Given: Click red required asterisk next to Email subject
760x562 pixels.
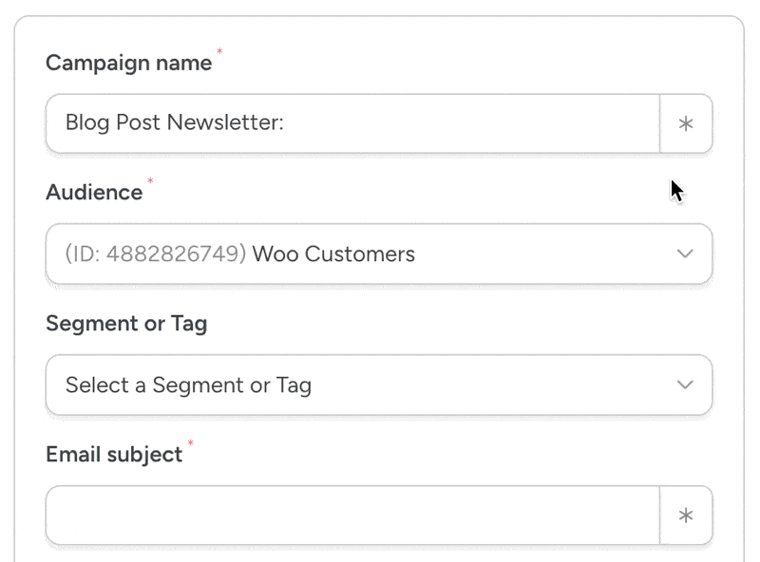Looking at the screenshot, I should pyautogui.click(x=190, y=443).
